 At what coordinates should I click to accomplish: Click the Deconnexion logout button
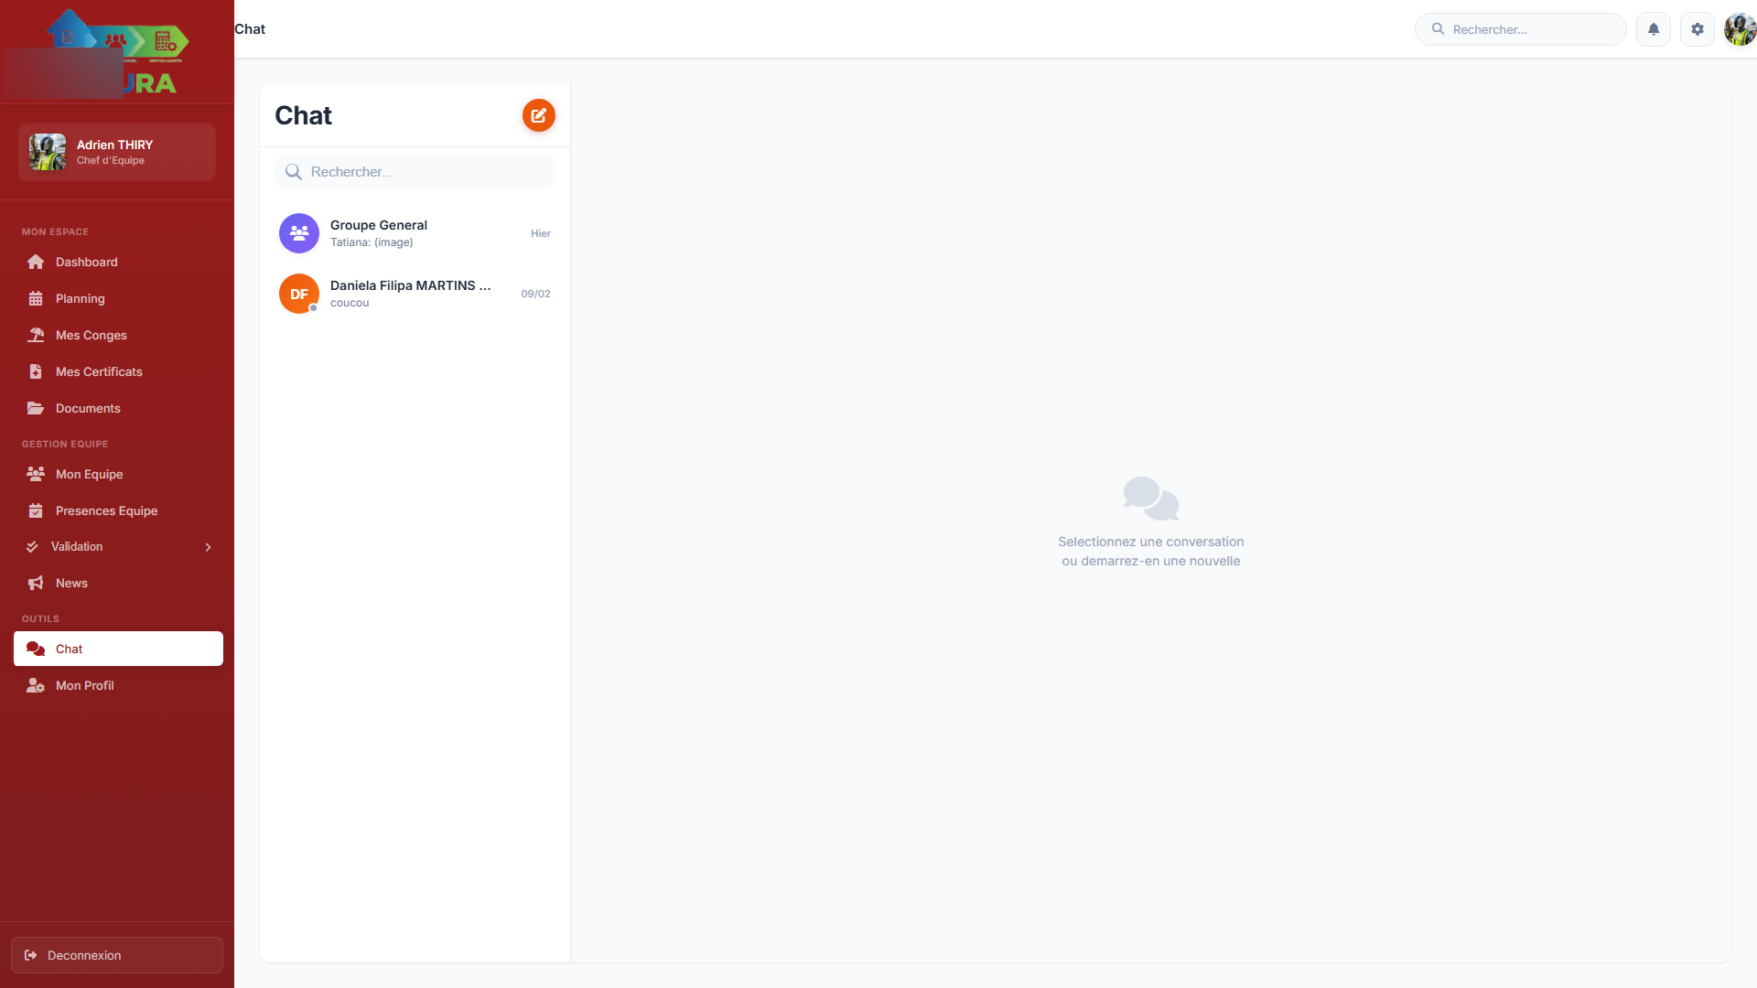(117, 955)
